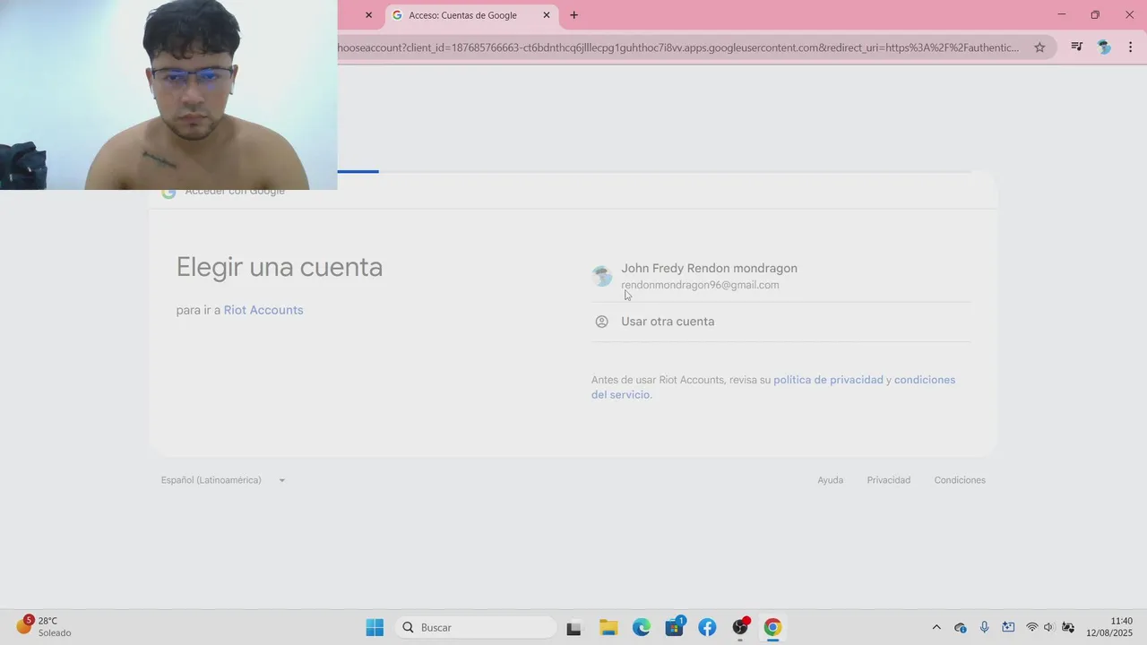The width and height of the screenshot is (1147, 645).
Task: Open condiciones del servicio link
Action: pos(773,387)
